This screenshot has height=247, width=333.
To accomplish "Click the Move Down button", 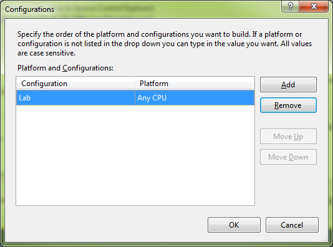I will [x=288, y=157].
